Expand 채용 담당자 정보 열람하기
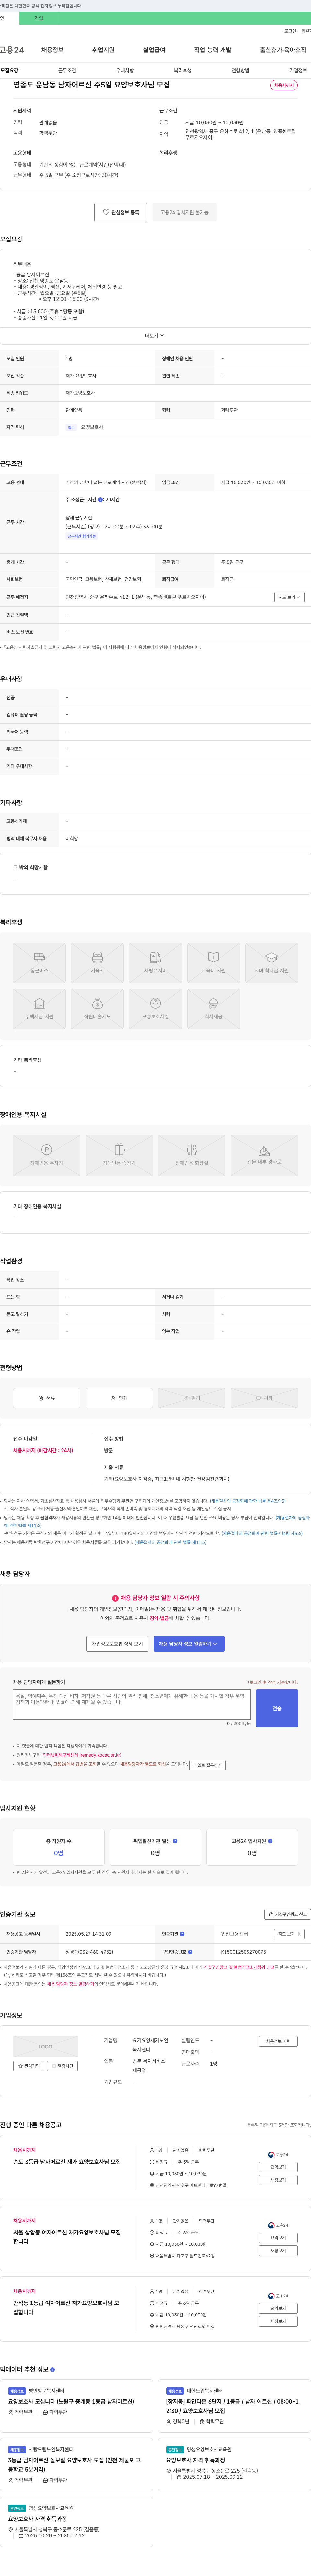311x2576 pixels. [x=189, y=1644]
